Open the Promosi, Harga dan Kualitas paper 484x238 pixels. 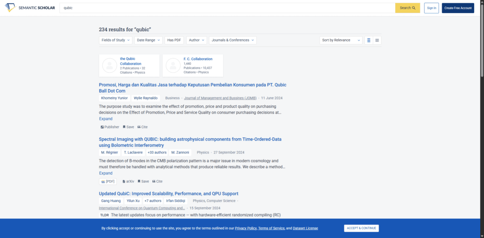point(193,88)
